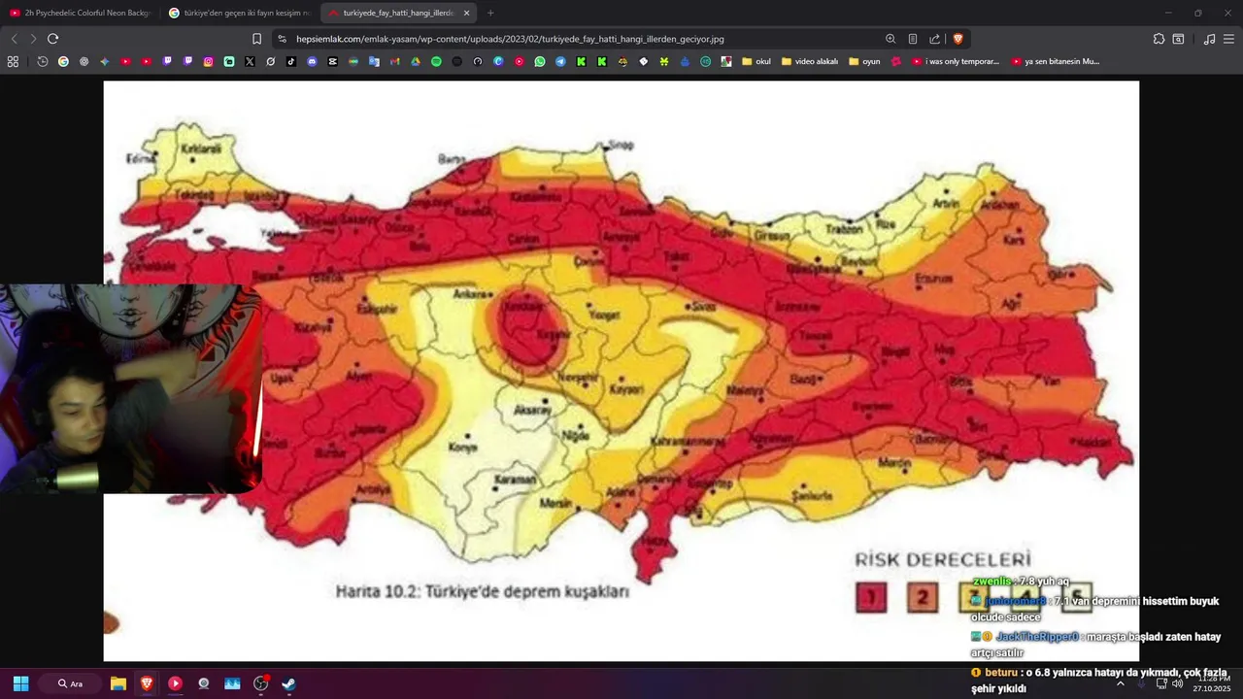Switch to türkiye'den geçen iki fayın tab

coord(240,13)
